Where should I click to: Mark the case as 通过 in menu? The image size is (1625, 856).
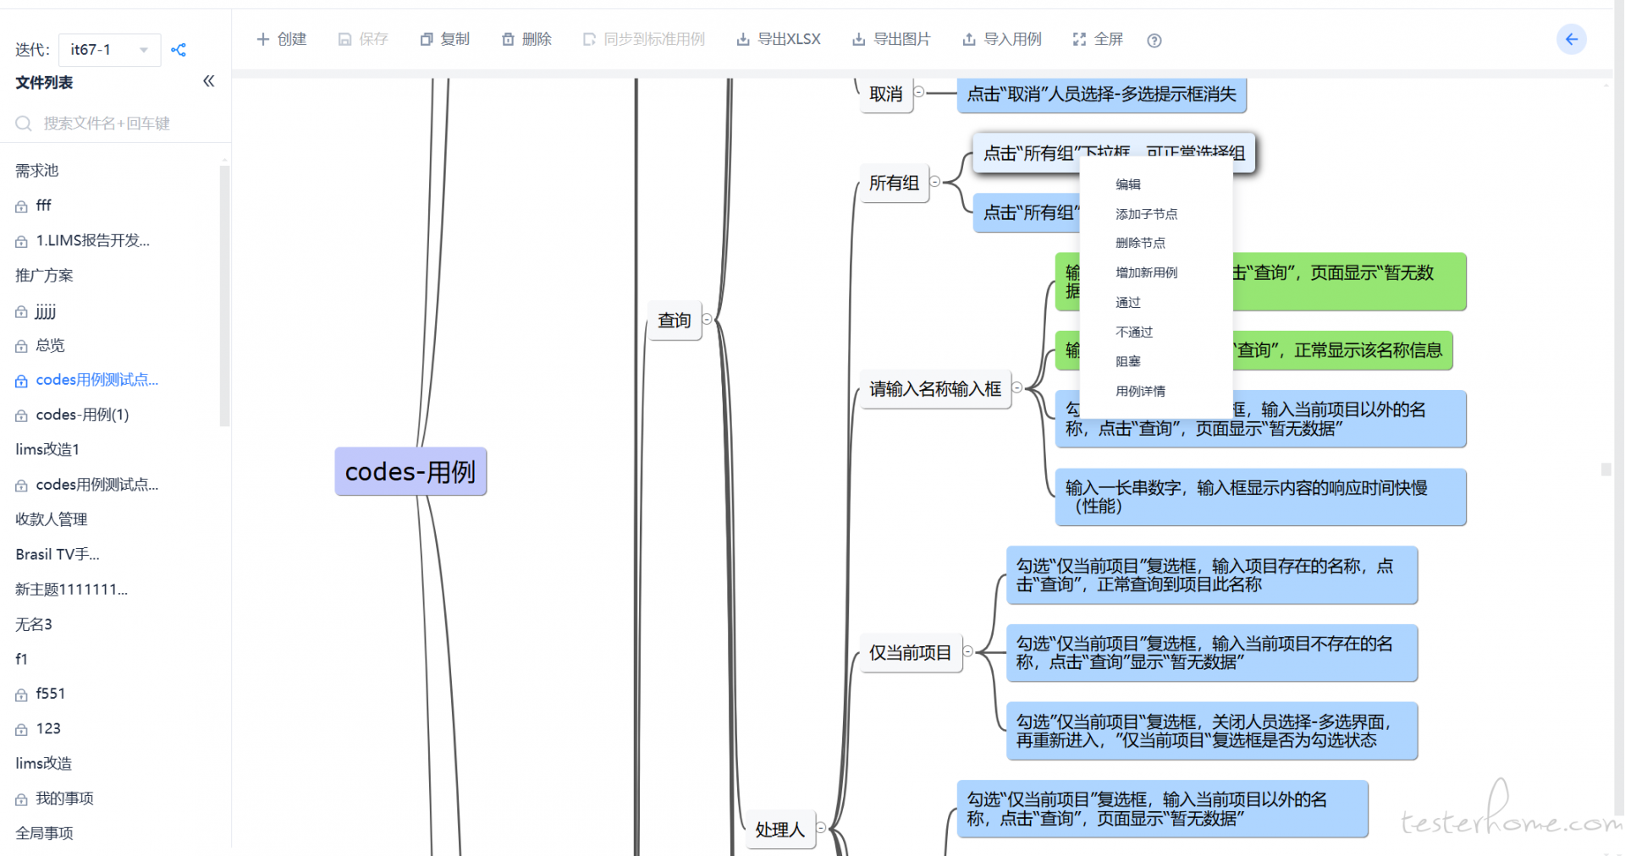1127,302
